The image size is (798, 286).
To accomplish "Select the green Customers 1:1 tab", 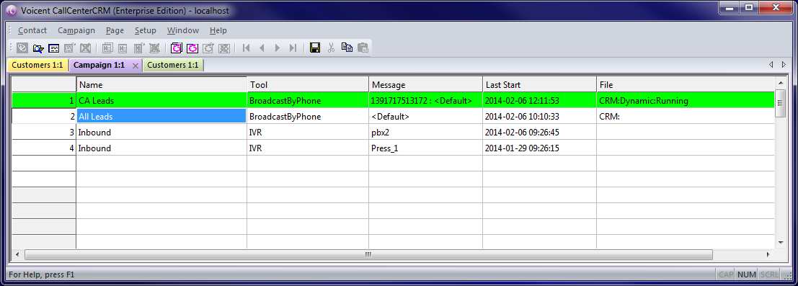I will tap(173, 65).
